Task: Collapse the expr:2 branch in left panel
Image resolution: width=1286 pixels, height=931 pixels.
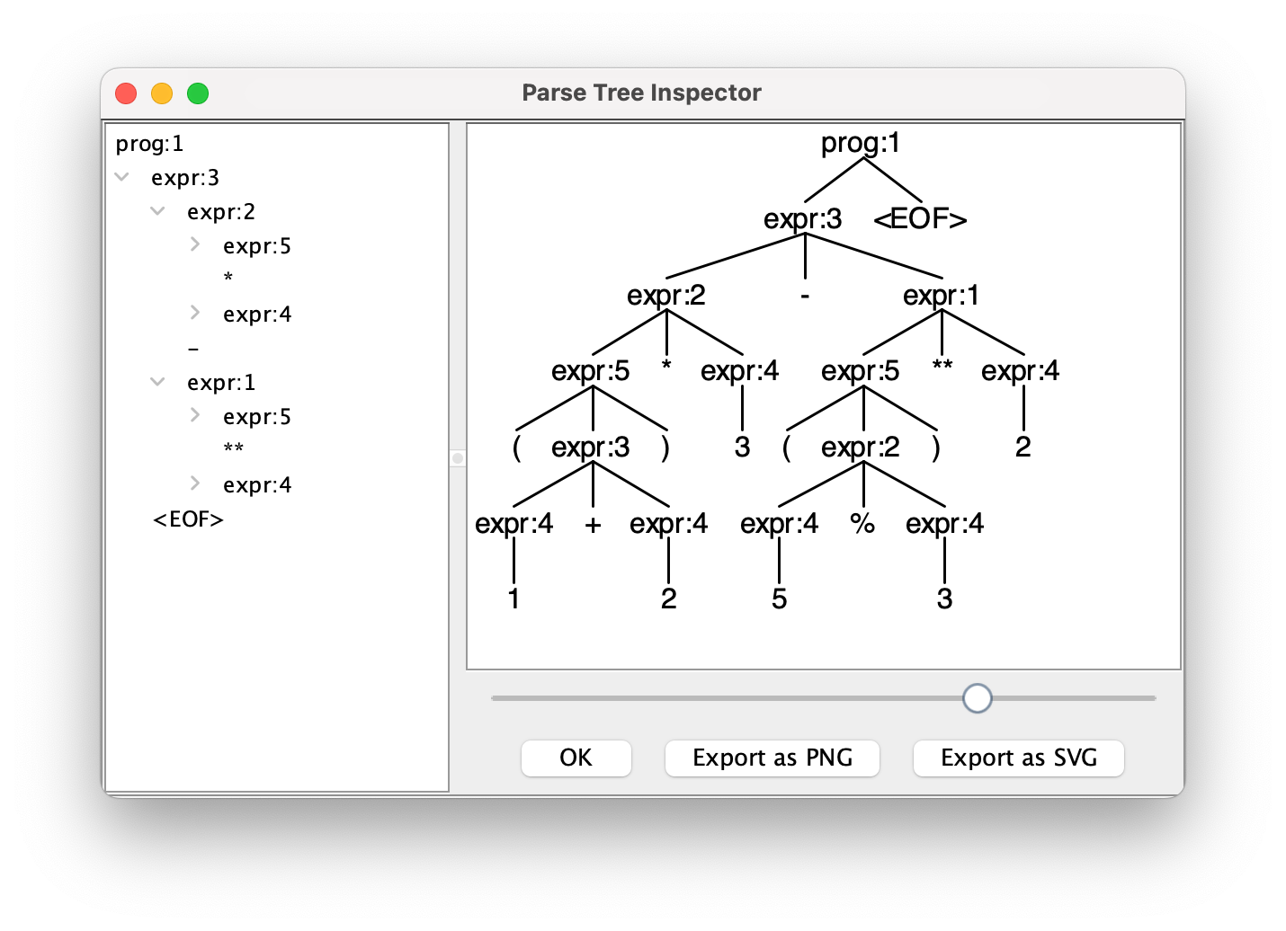Action: (158, 211)
